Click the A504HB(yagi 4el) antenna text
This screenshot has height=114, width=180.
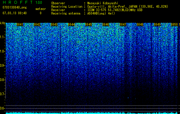coord(101,13)
